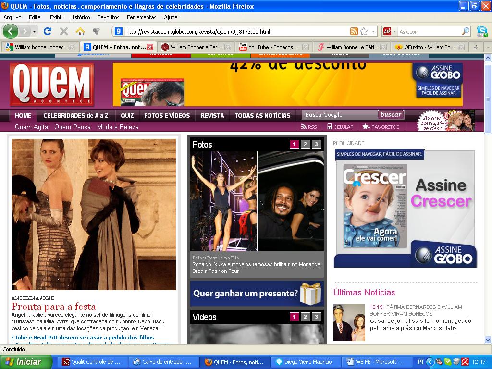492x369 pixels.
Task: Select page 3 in Fotos panel
Action: point(317,144)
